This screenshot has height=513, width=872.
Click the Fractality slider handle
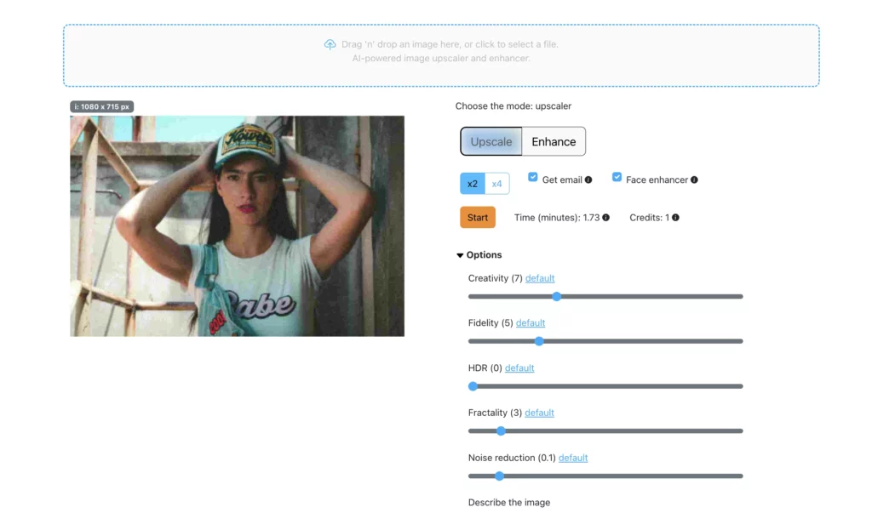tap(501, 431)
